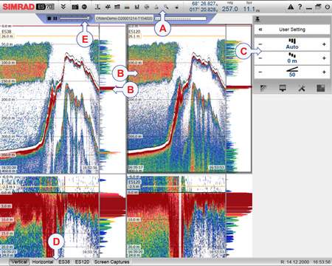This screenshot has height=266, width=332.
Task: Click the event anchor-style icon in title bar
Action: pyautogui.click(x=97, y=7)
